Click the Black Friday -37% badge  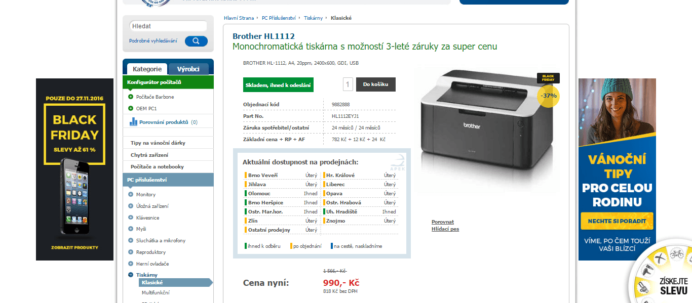coord(548,91)
